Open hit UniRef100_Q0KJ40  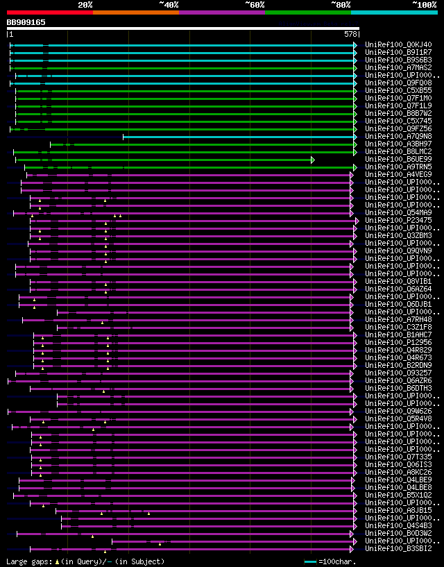(398, 45)
